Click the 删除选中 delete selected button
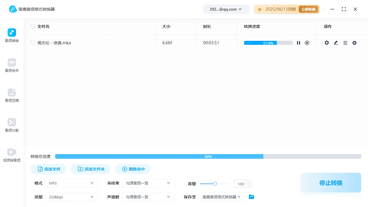This screenshot has width=368, height=207. [133, 169]
